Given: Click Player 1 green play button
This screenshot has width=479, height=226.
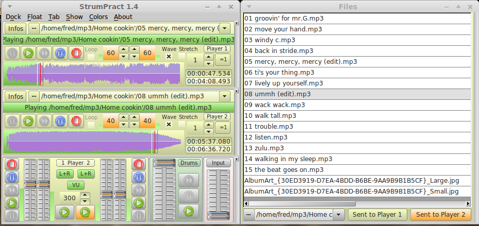Looking at the screenshot, I should [28, 53].
